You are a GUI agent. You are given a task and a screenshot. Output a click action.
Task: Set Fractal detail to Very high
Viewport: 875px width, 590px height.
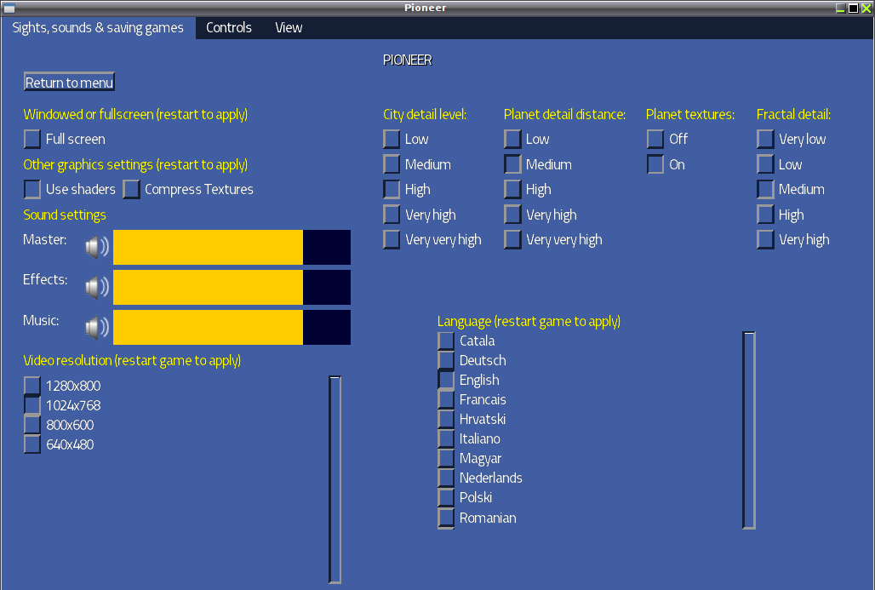click(x=765, y=239)
